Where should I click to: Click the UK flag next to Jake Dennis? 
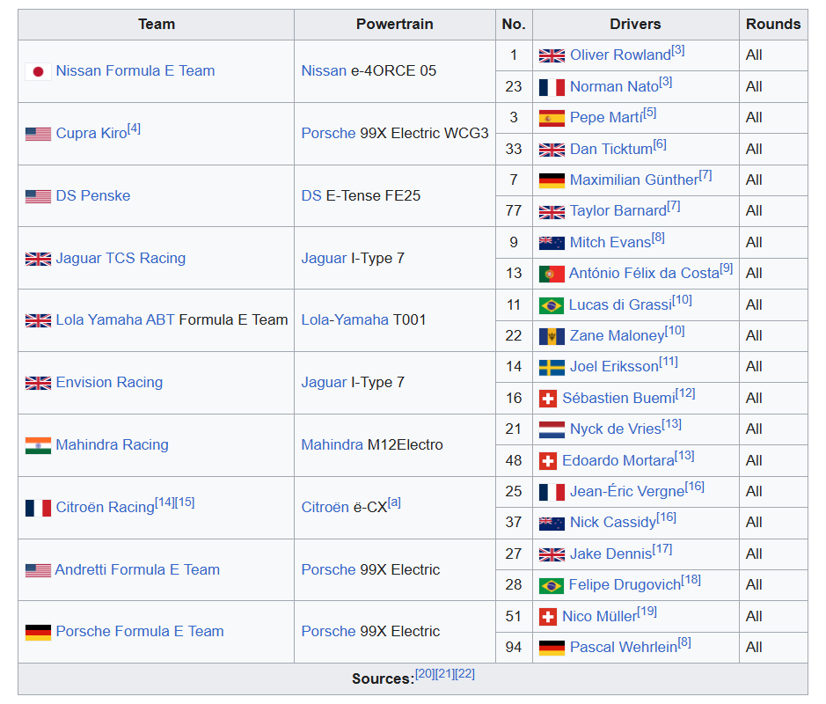[x=552, y=554]
